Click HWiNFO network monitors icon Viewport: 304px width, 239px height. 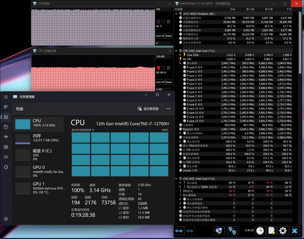click(233, 230)
